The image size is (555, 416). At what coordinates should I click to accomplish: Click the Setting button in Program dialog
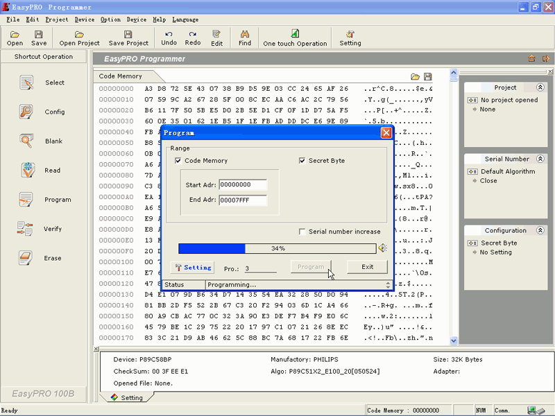192,268
